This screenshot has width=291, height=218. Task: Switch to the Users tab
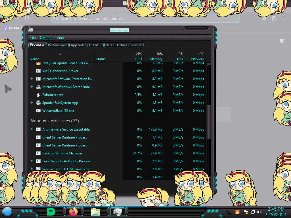point(109,45)
